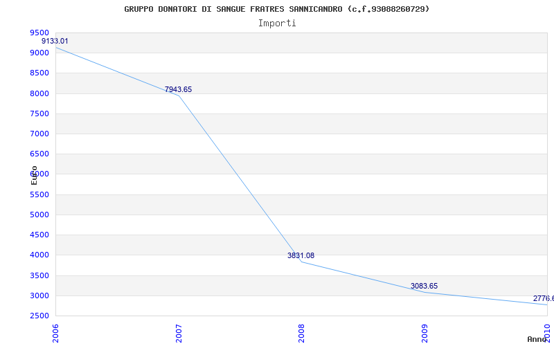This screenshot has width=554, height=346.
Task: Click the 2776 data label for 2010
Action: tap(544, 299)
